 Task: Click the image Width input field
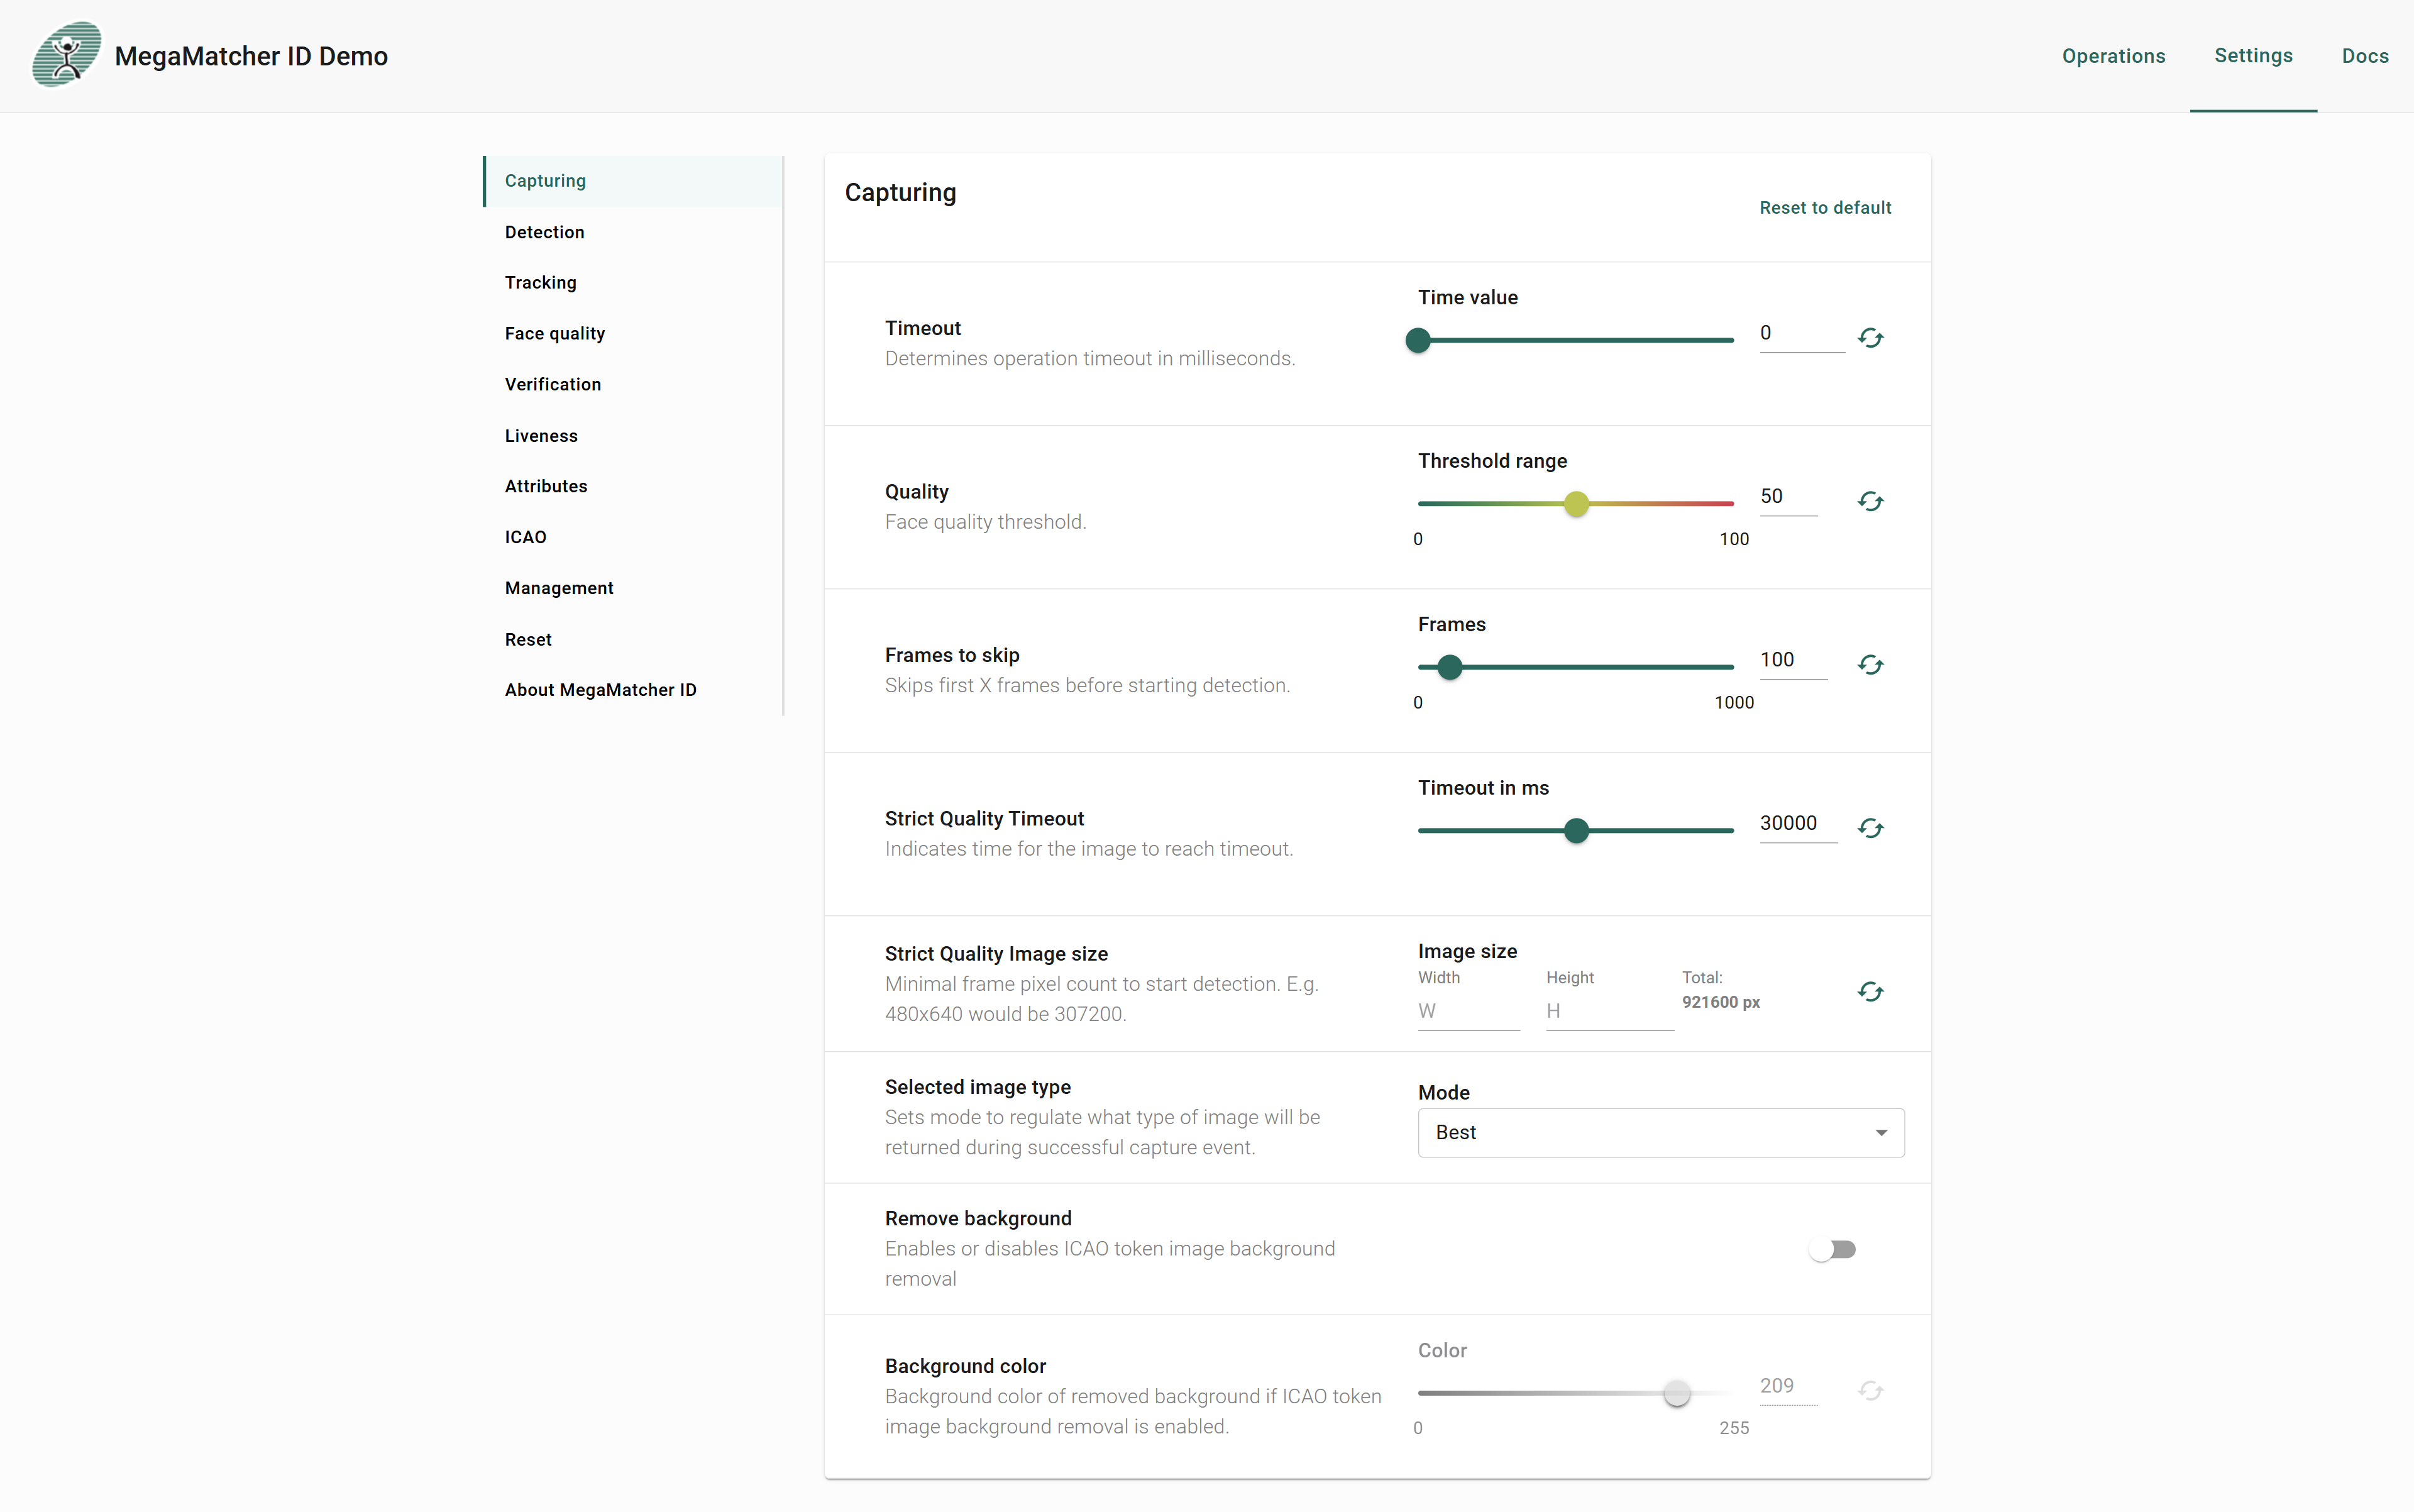point(1468,1011)
